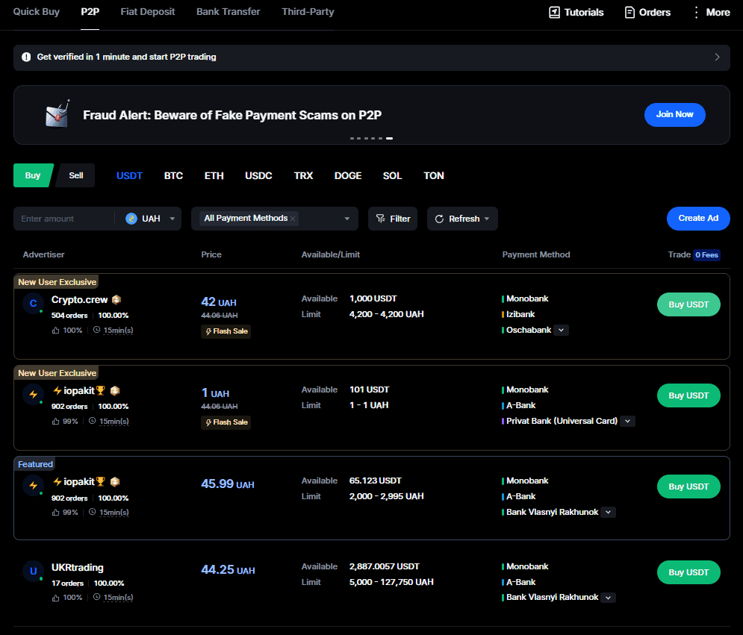Open Crypto.crew advertiser profile name
The height and width of the screenshot is (635, 743).
click(x=79, y=300)
